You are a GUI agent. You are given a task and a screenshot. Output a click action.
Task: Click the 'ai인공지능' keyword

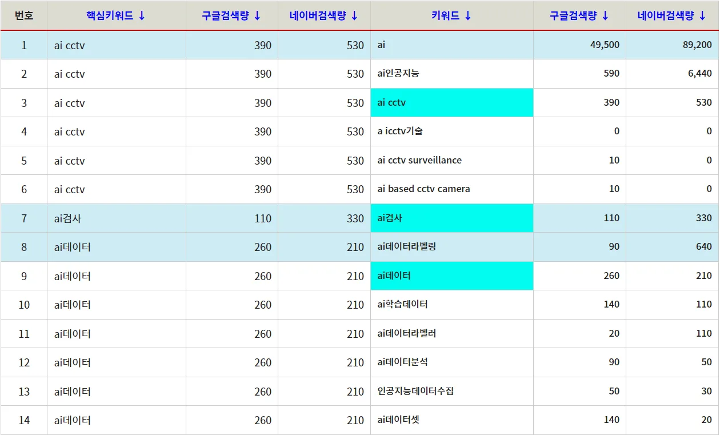click(398, 74)
